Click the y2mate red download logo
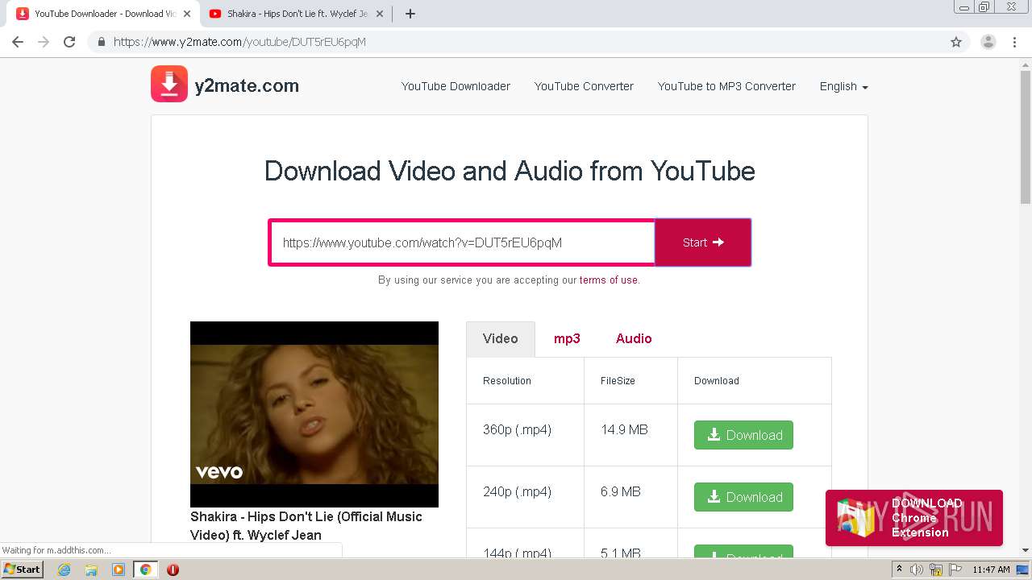 (x=169, y=84)
